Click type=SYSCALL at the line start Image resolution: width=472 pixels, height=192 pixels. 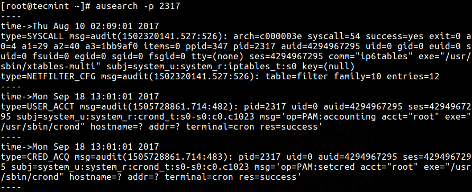(32, 36)
